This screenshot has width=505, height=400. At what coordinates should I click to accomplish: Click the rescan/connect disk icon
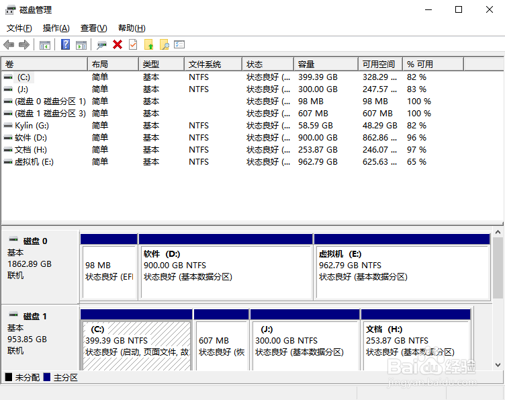click(102, 45)
